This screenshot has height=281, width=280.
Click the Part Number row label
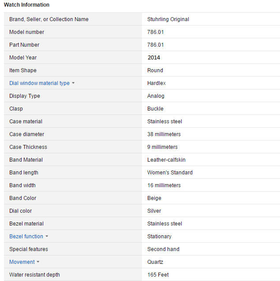click(24, 45)
